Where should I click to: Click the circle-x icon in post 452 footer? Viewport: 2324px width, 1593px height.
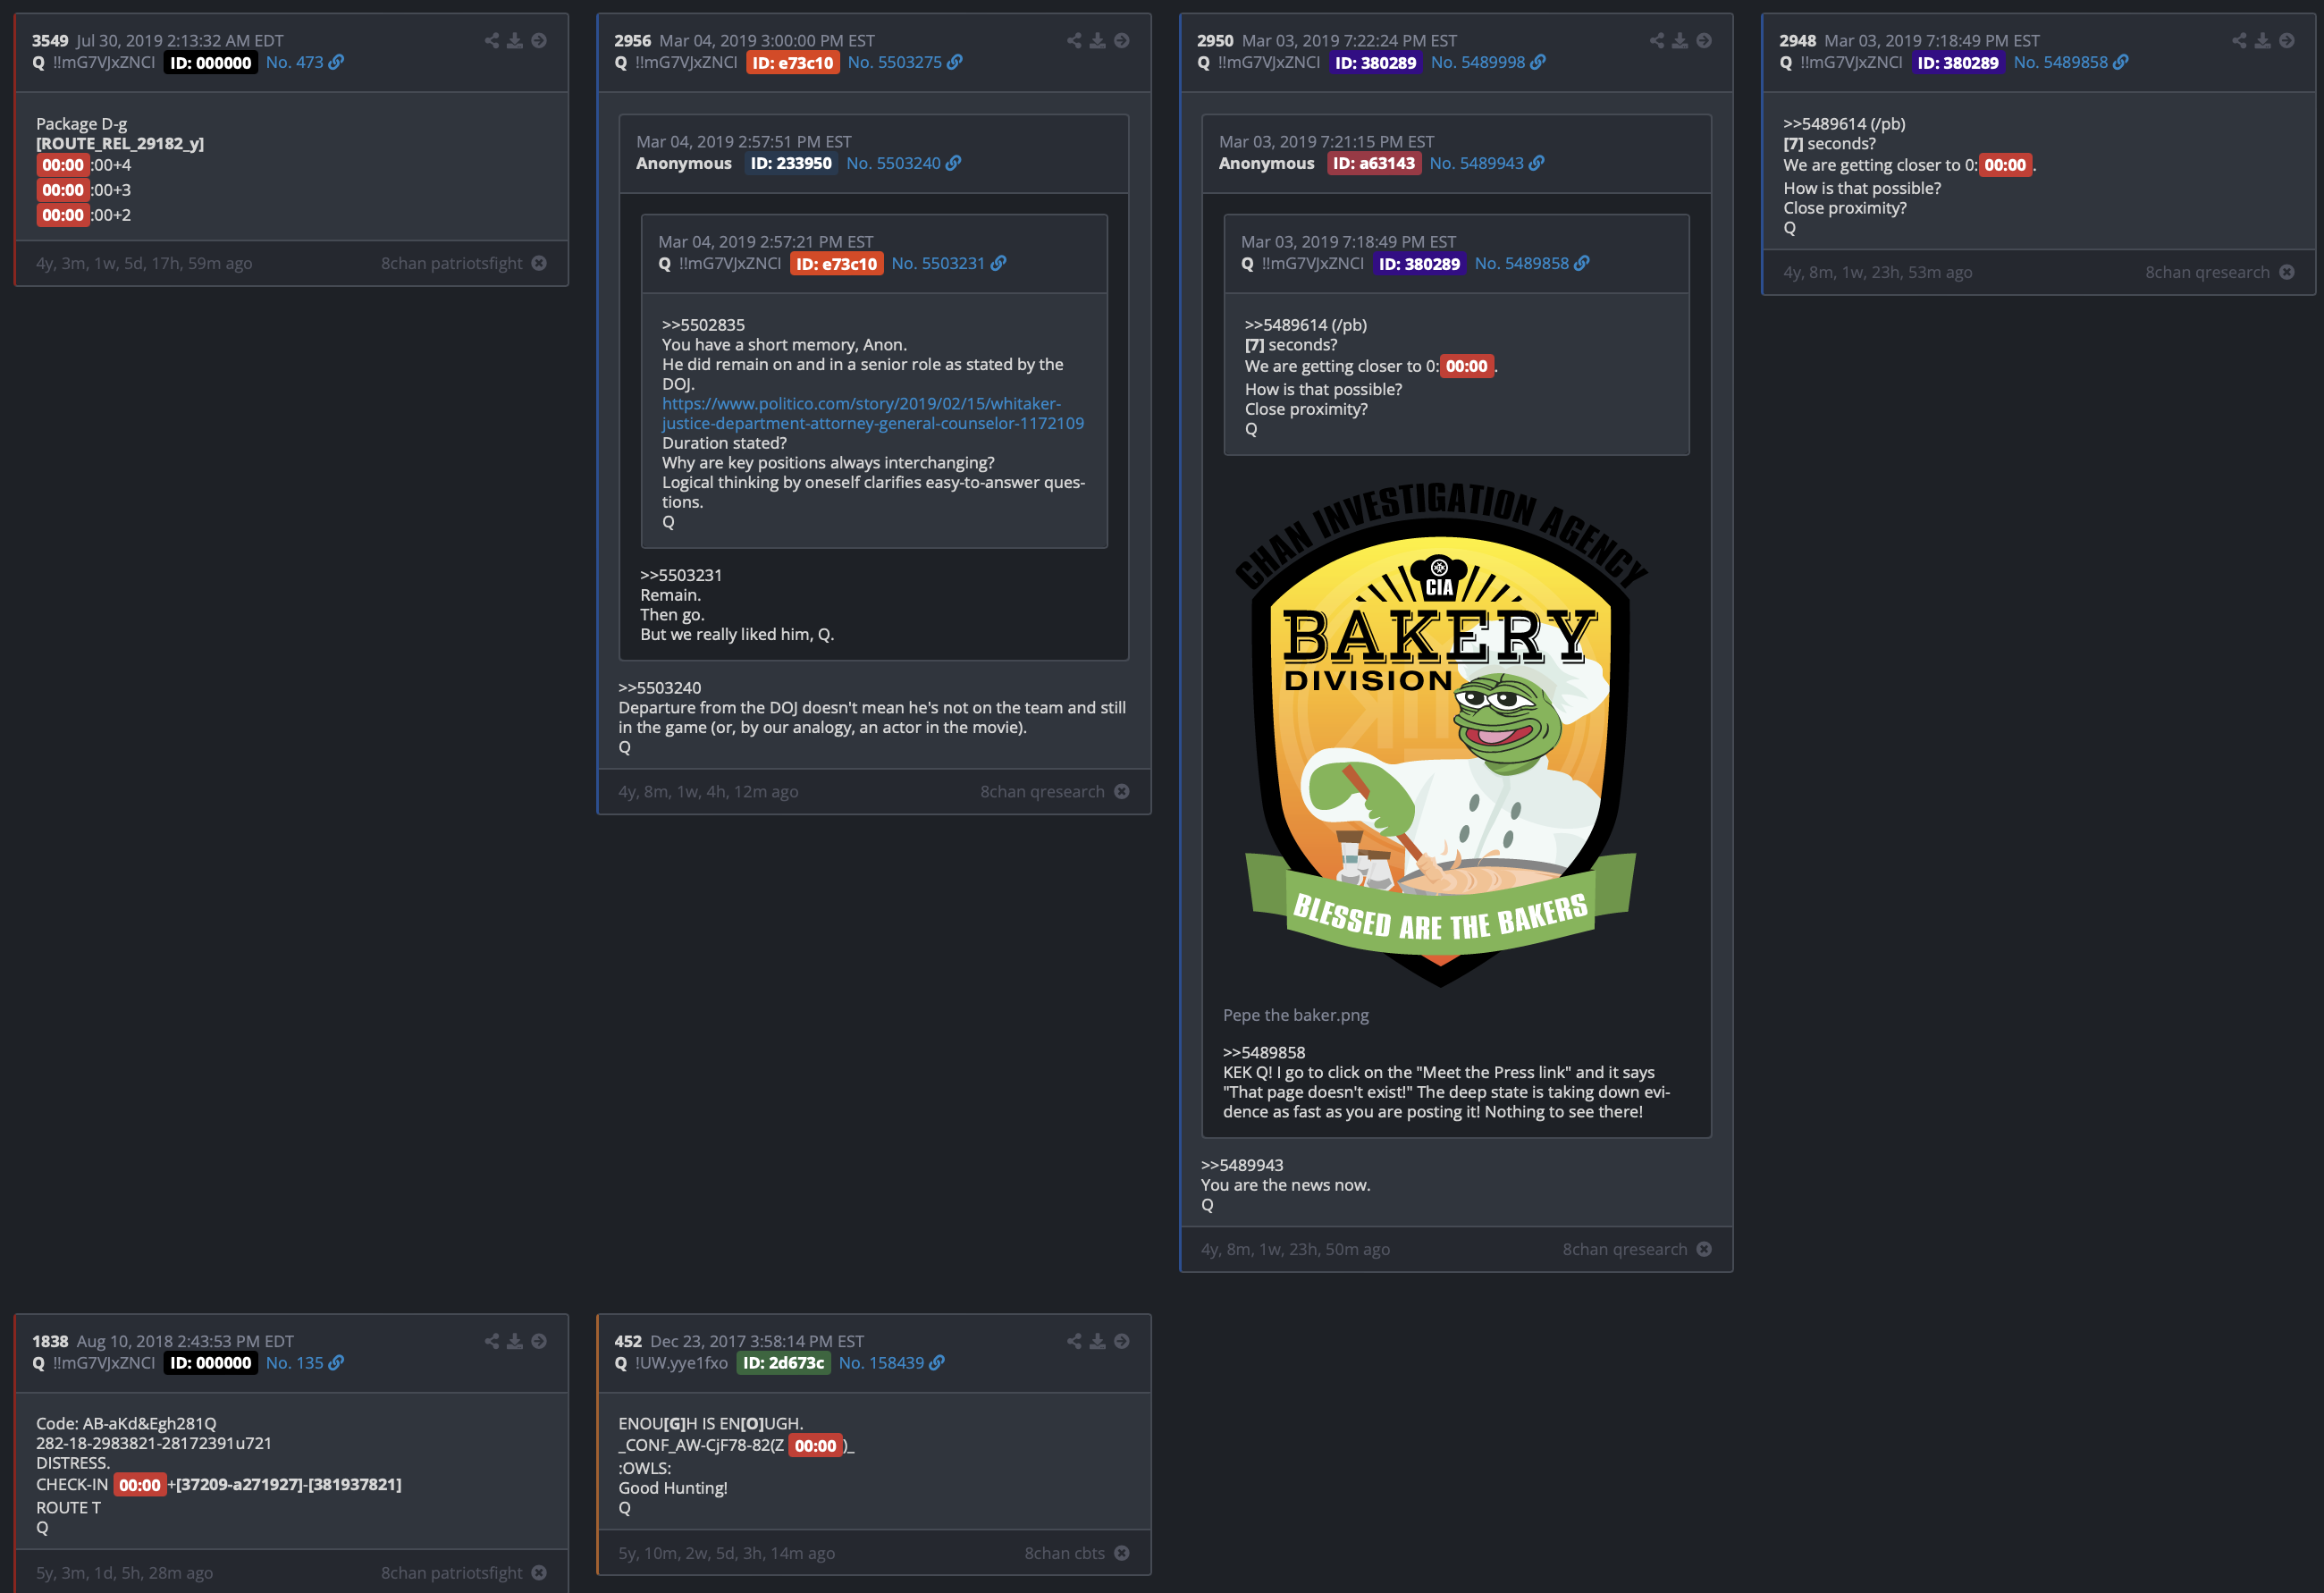click(1122, 1553)
